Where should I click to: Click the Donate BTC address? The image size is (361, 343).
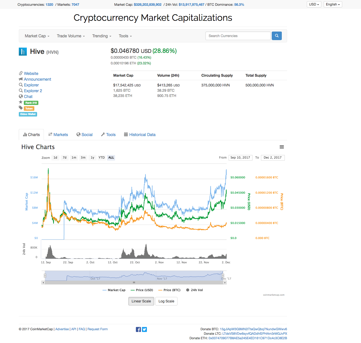(253, 329)
